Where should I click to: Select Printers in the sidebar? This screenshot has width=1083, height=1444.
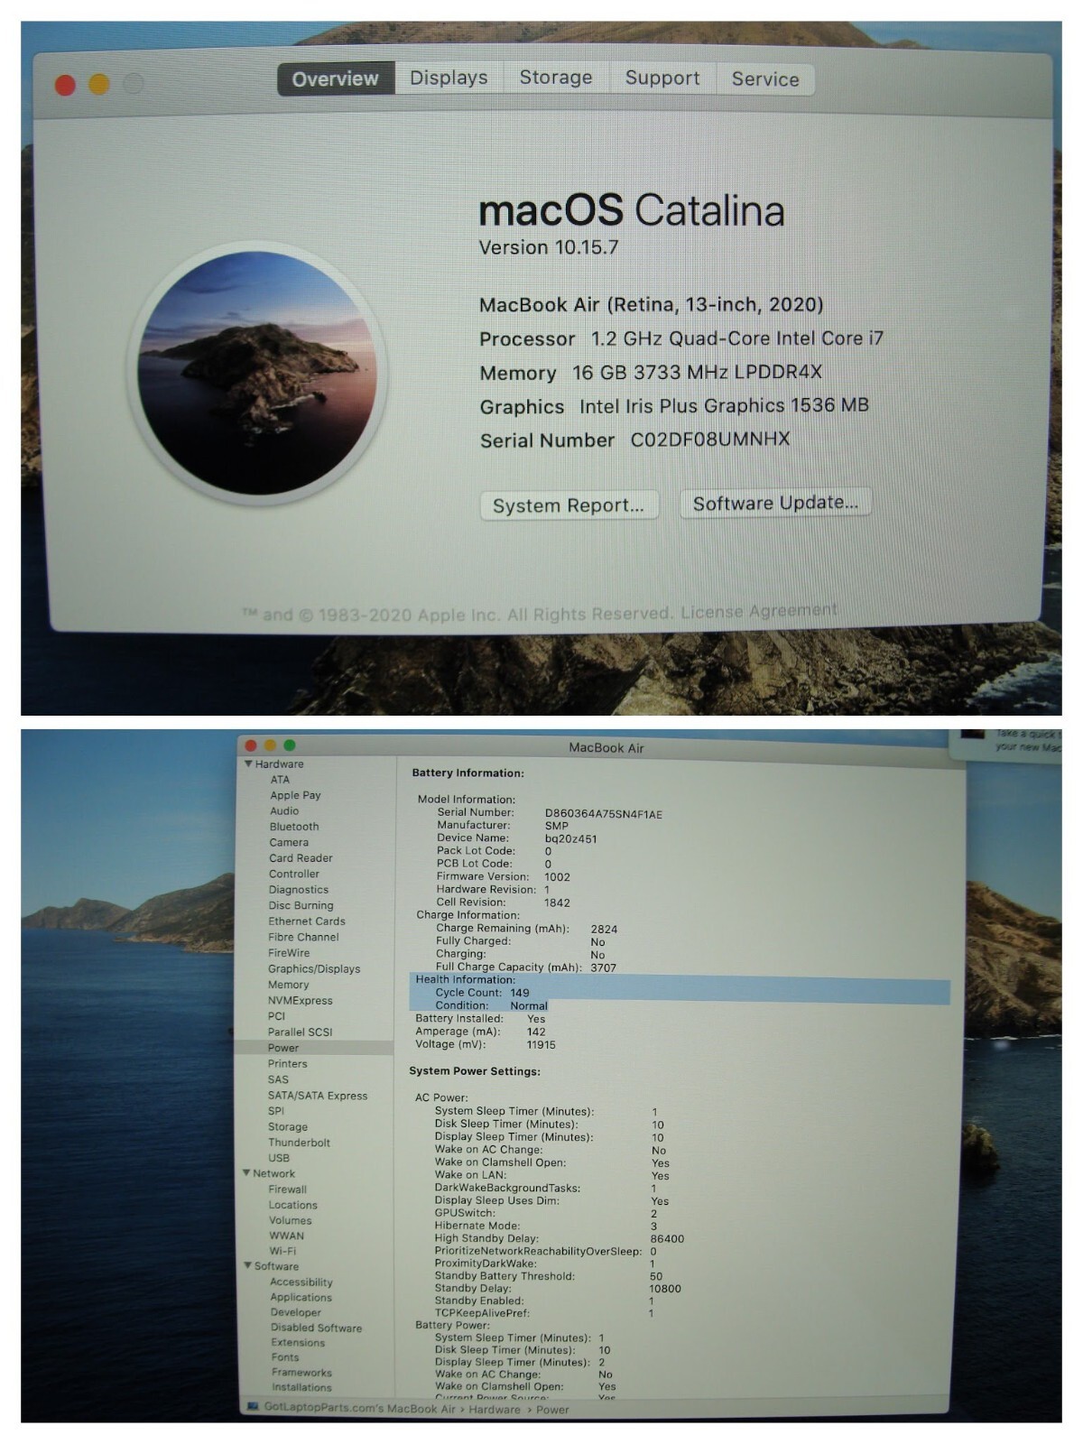coord(287,1064)
